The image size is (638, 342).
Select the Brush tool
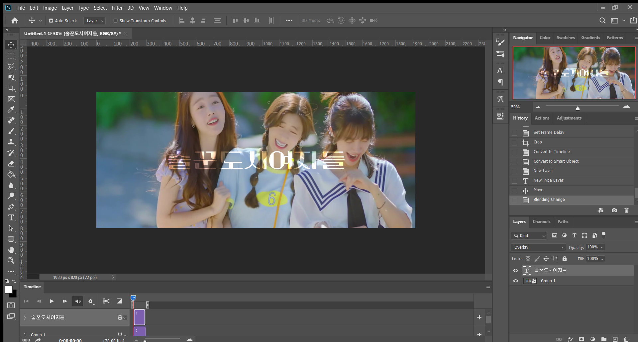(11, 131)
